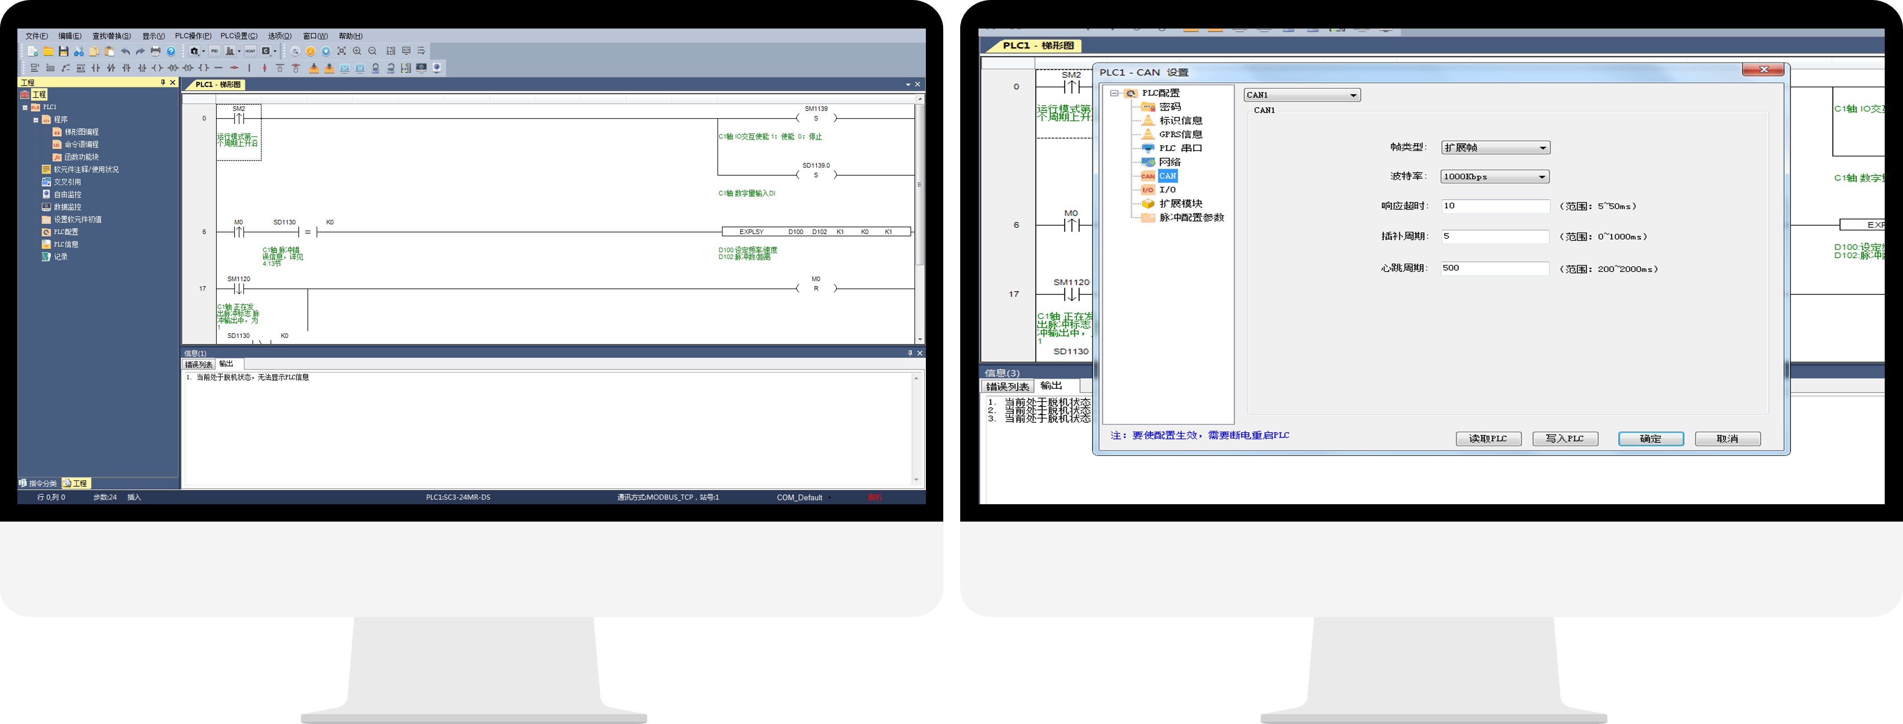Image resolution: width=1903 pixels, height=724 pixels.
Task: Click the Save file toolbar icon
Action: tap(63, 51)
